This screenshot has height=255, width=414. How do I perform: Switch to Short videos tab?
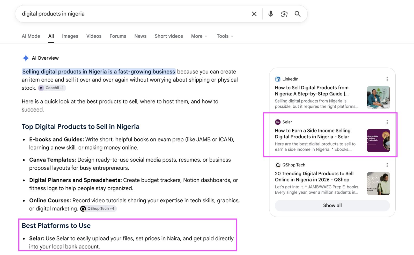tap(169, 36)
